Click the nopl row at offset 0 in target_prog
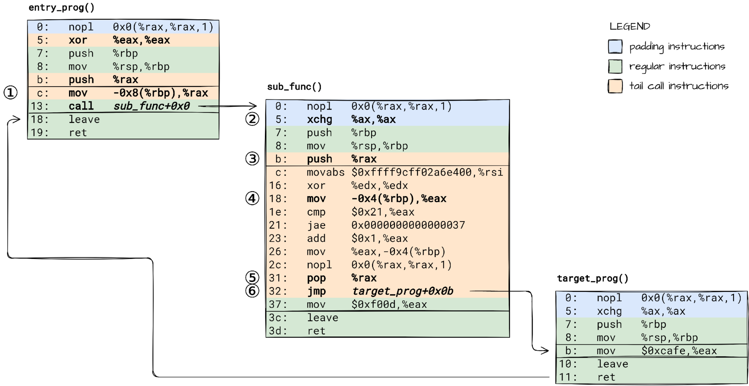749x386 pixels. 652,298
